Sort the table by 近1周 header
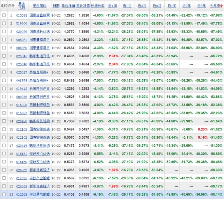This screenshot has height=199, width=224. point(113,6)
